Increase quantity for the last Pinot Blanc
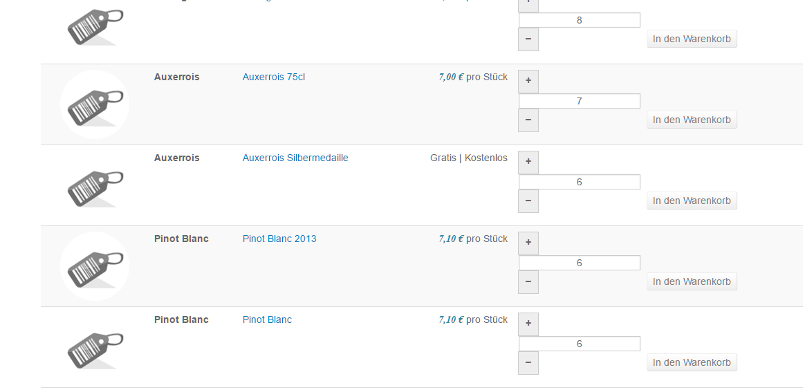The height and width of the screenshot is (390, 803). pyautogui.click(x=528, y=324)
